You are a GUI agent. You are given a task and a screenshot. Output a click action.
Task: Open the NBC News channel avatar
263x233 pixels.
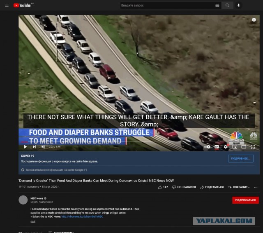coord(23,200)
